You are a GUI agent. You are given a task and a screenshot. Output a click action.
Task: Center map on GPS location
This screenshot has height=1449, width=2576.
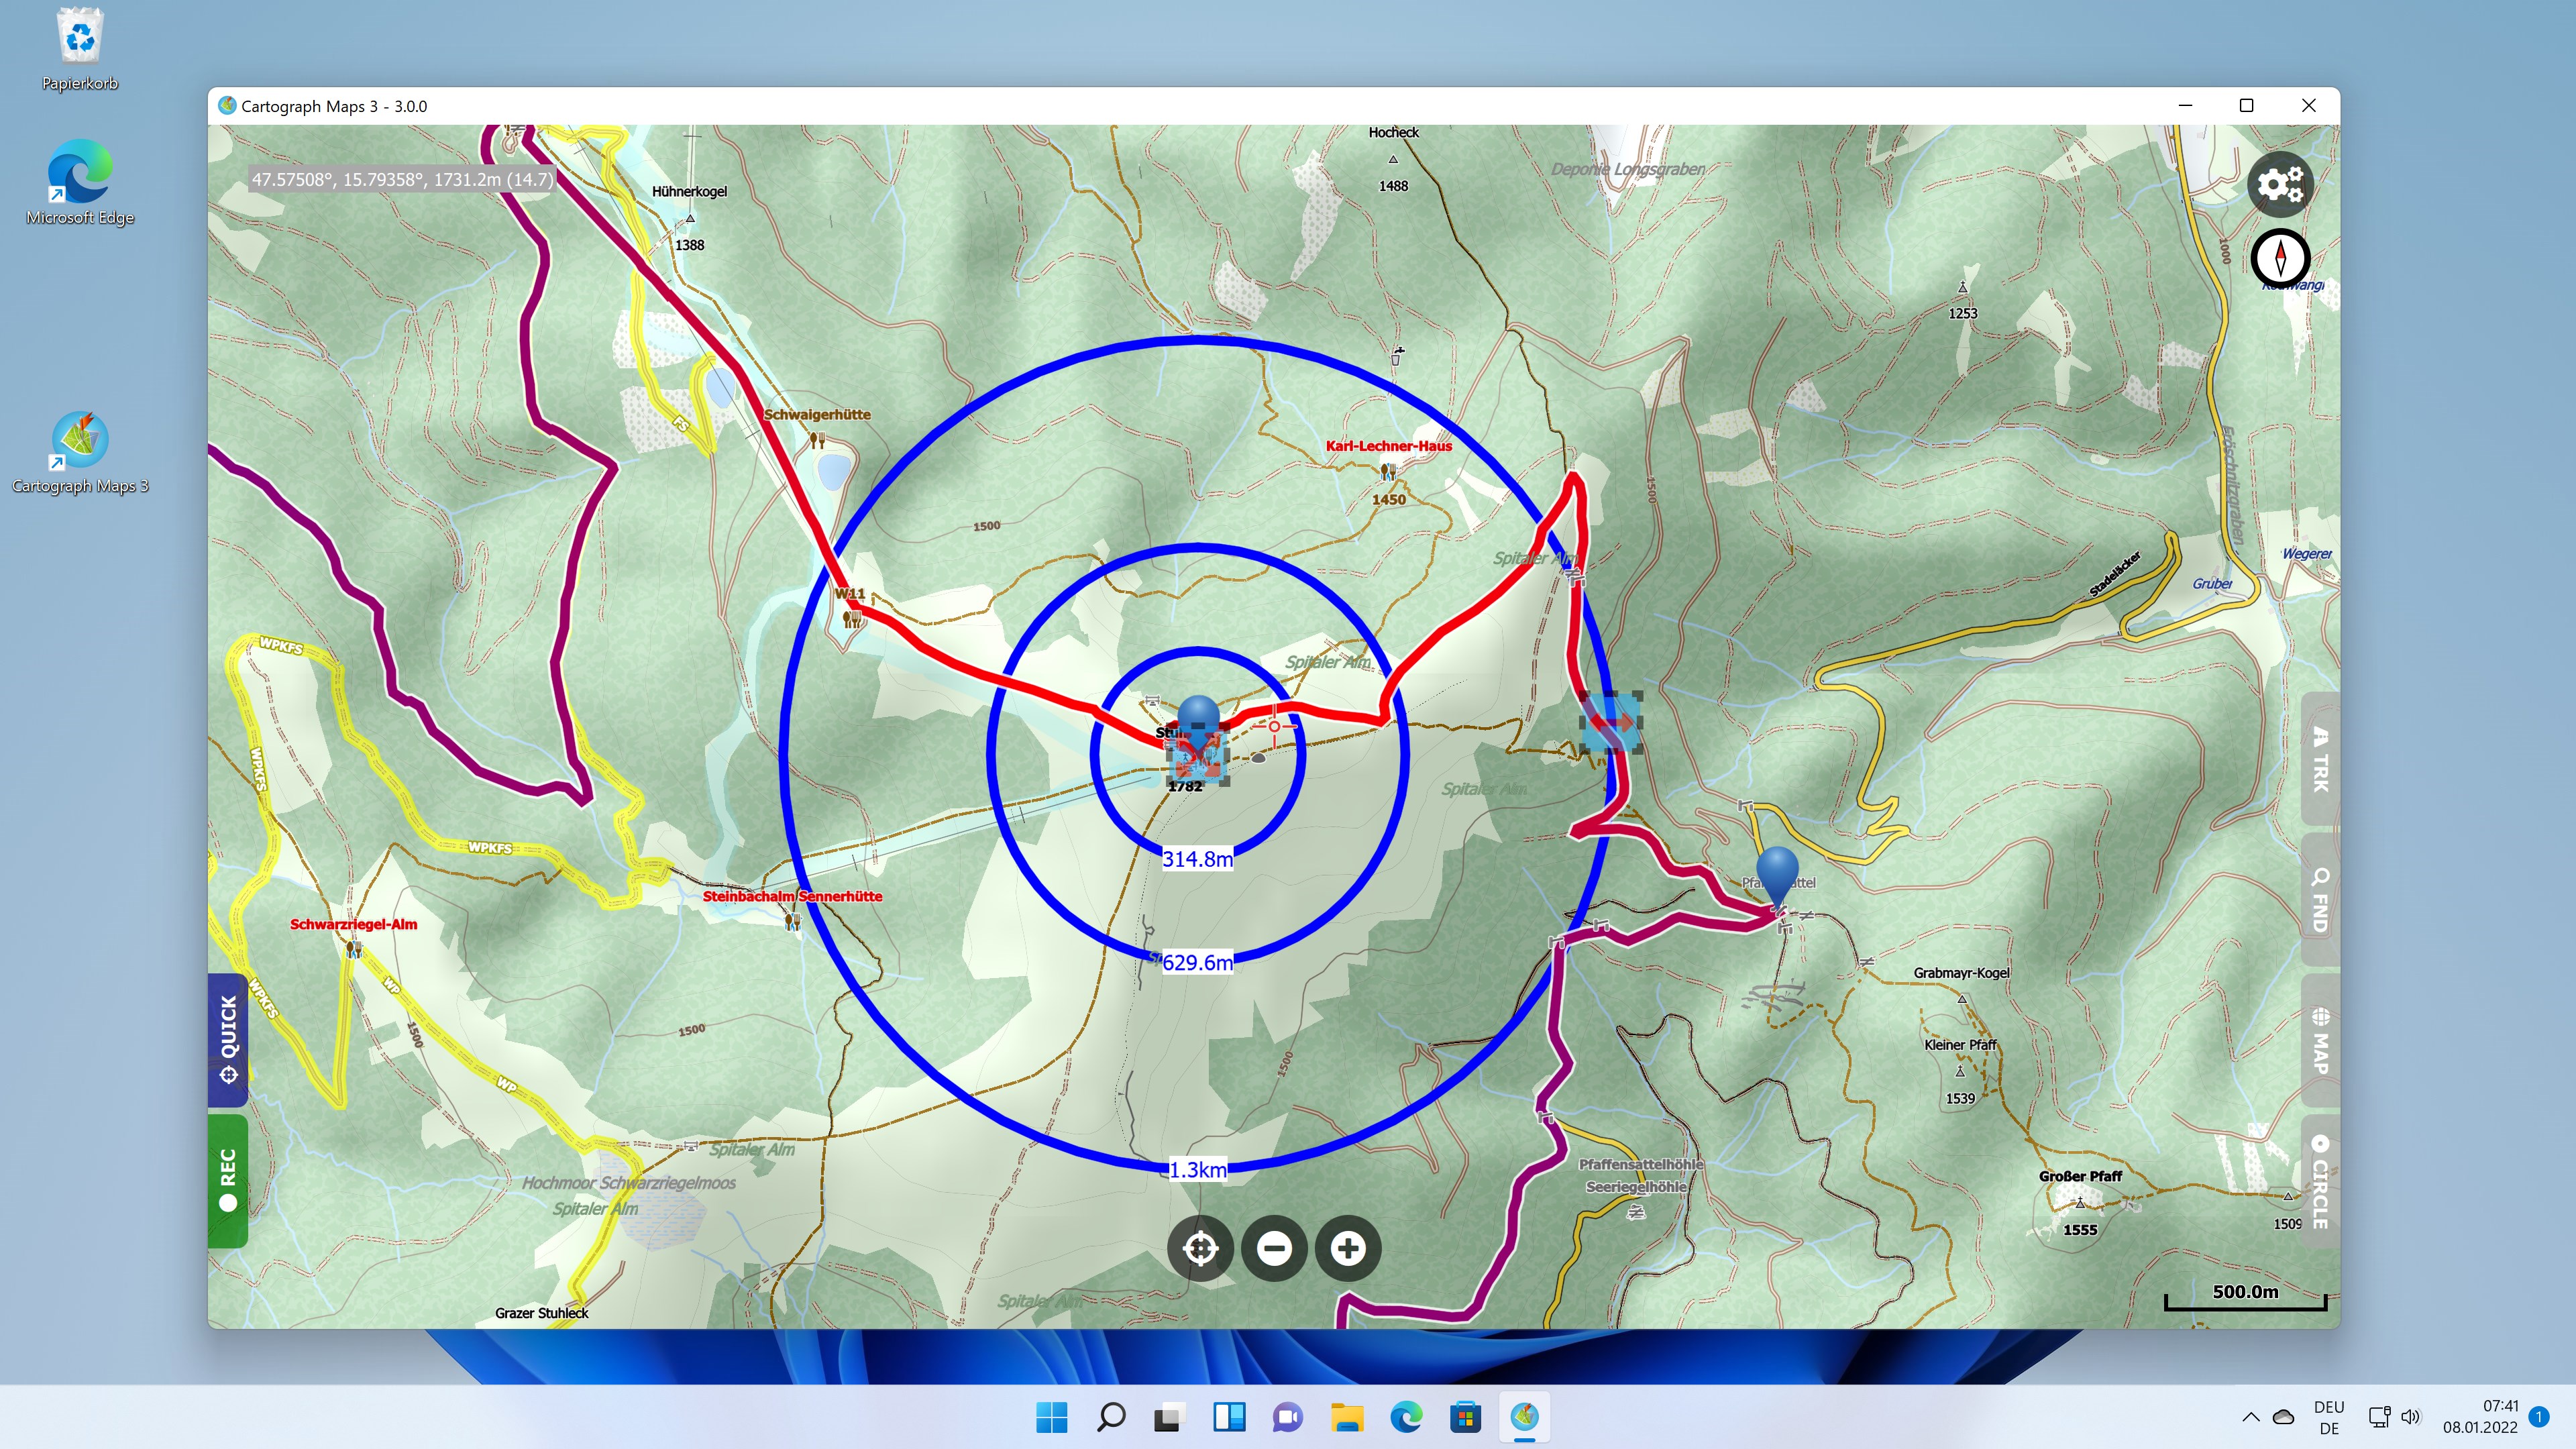tap(1200, 1248)
